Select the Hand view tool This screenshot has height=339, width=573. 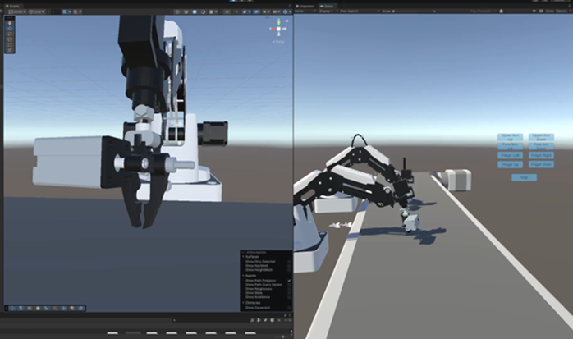pyautogui.click(x=9, y=22)
